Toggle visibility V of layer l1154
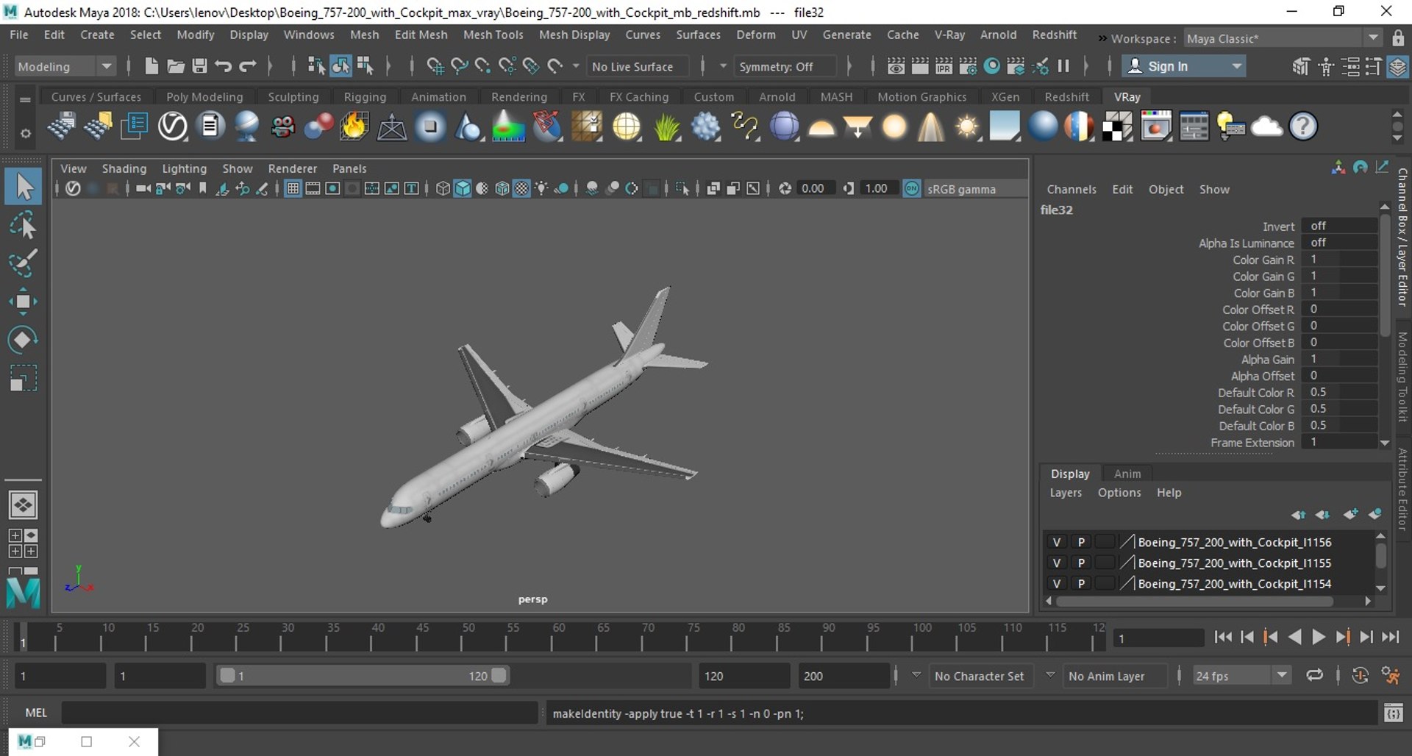Screen dimensions: 1412x756 tap(1057, 583)
